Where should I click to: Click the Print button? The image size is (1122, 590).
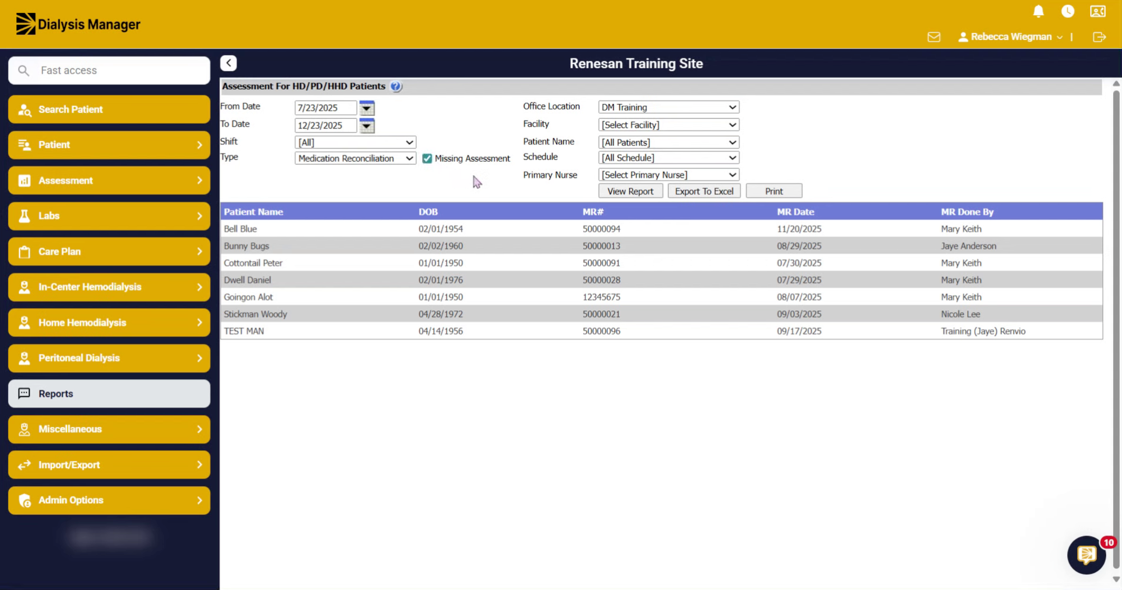774,191
